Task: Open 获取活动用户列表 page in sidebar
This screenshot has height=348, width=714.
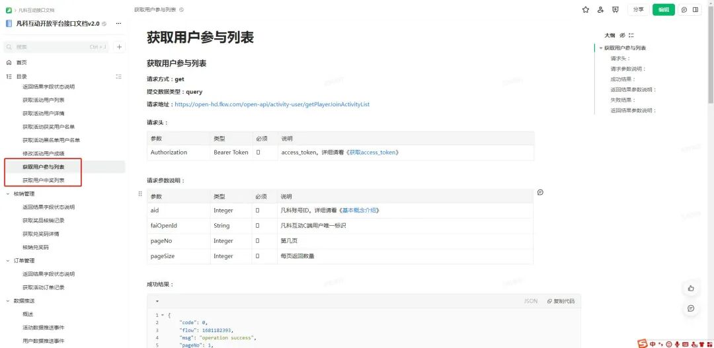Action: 43,100
